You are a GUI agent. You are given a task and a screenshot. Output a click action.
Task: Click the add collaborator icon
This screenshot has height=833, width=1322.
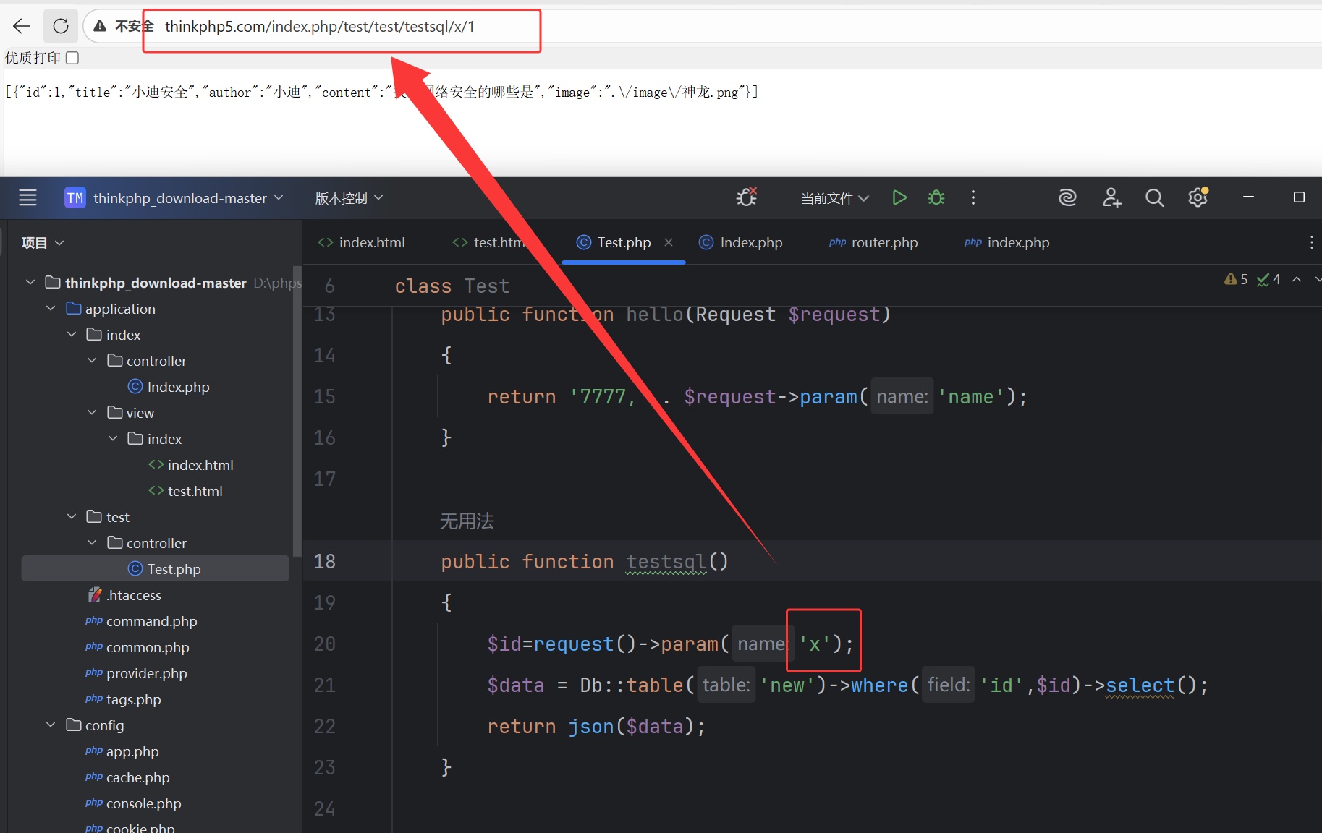[x=1111, y=197]
